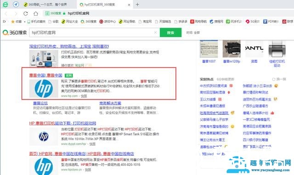Open hot topic 南京遇害案嫌犯被捕

tap(214, 133)
